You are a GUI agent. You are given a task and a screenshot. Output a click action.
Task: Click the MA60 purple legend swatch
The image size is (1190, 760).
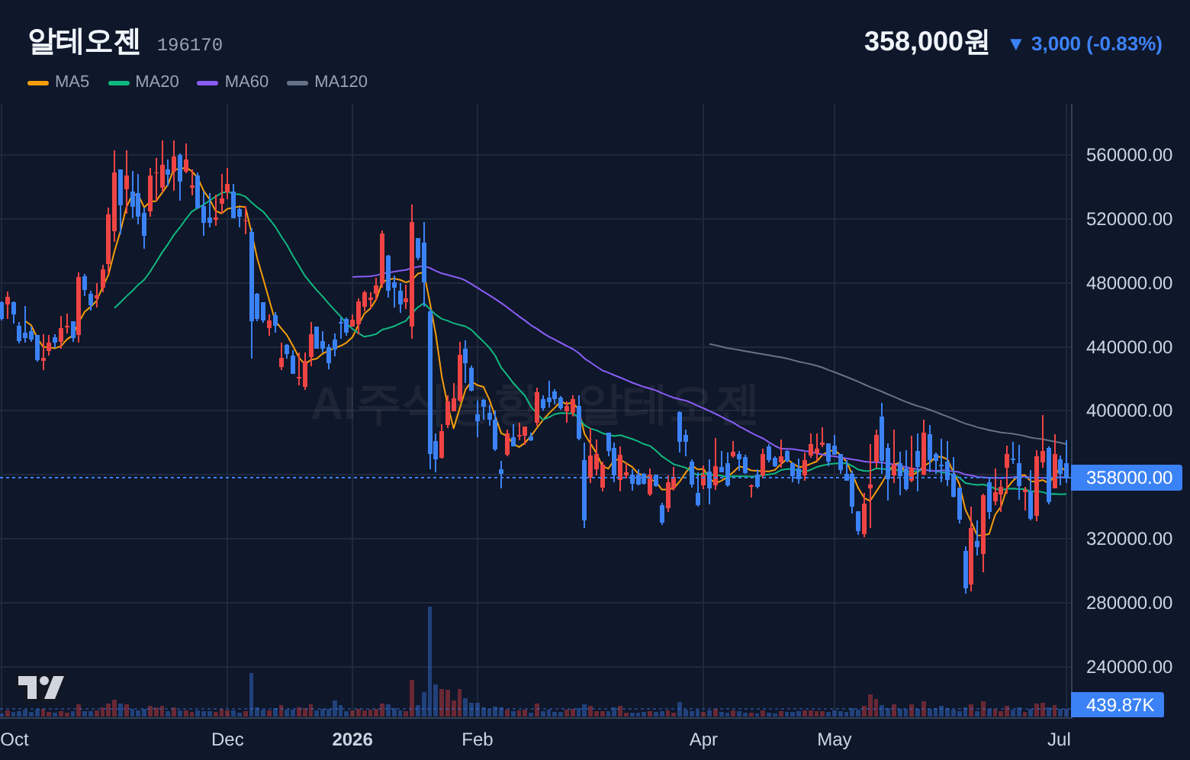pos(207,82)
